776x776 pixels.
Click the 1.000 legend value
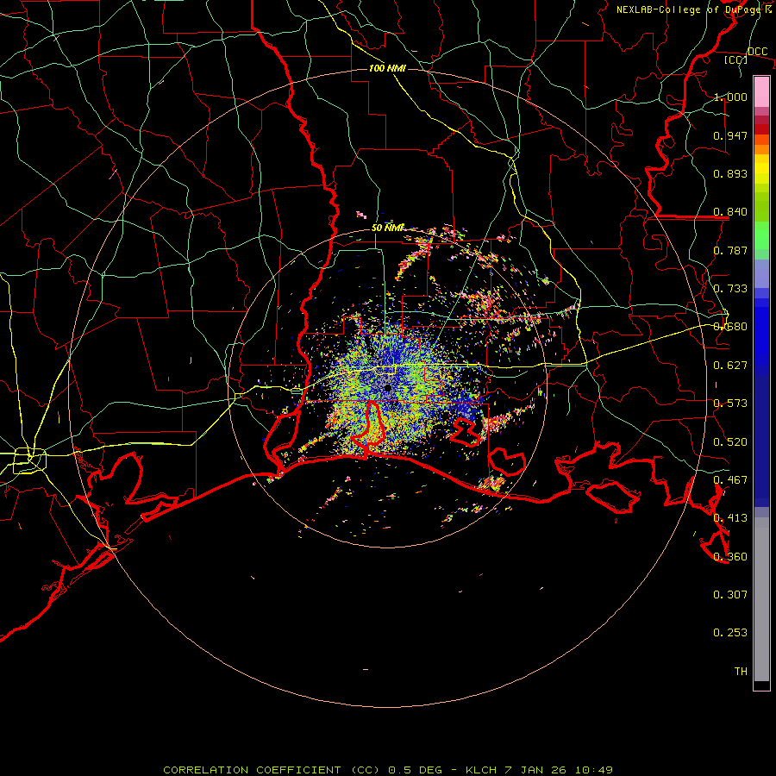click(x=730, y=97)
